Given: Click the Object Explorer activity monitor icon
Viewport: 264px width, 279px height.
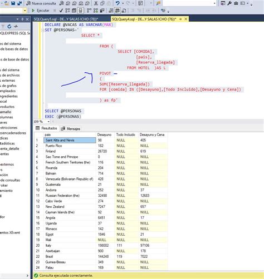Looking at the screenshot, I should pos(16,27).
